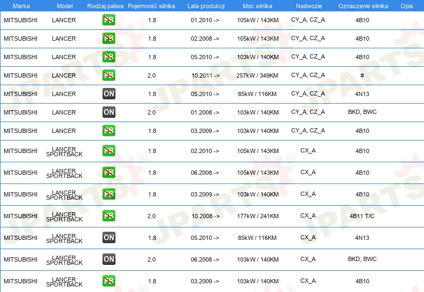This screenshot has height=292, width=424.
Task: Select the 257kW / 349KM power cell
Action: (x=257, y=75)
